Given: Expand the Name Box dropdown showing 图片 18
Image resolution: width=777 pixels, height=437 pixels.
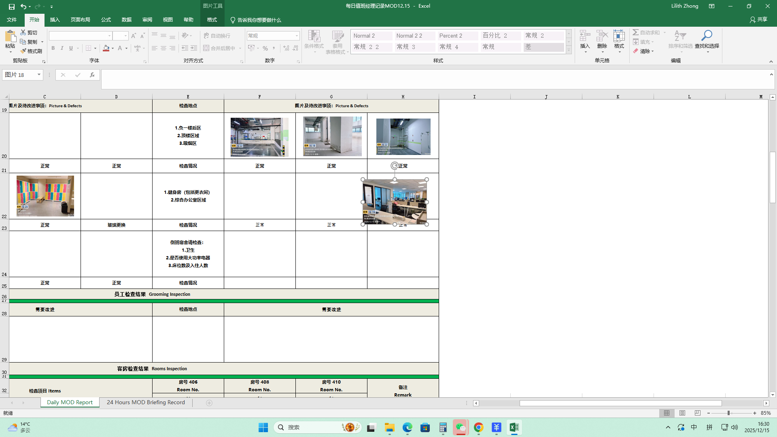Looking at the screenshot, I should tap(39, 75).
